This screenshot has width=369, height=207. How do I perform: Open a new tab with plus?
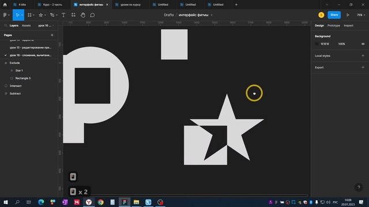tap(236, 5)
